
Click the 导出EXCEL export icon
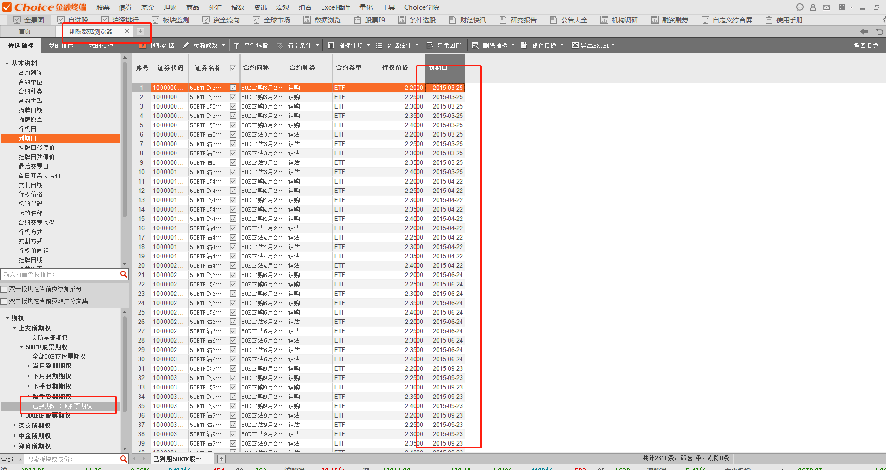click(x=576, y=45)
